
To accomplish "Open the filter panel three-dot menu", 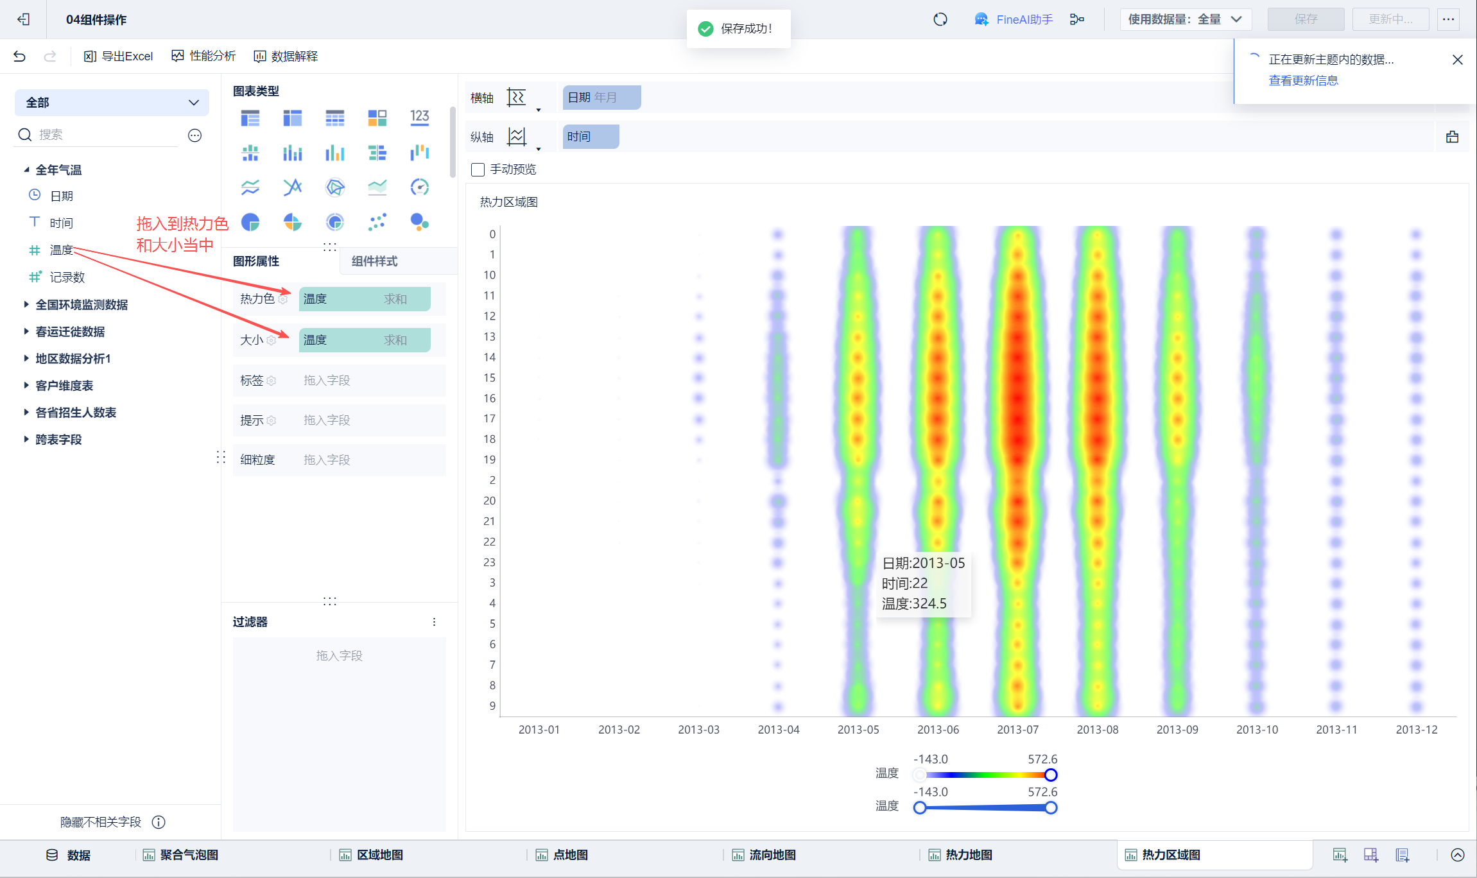I will tap(435, 622).
